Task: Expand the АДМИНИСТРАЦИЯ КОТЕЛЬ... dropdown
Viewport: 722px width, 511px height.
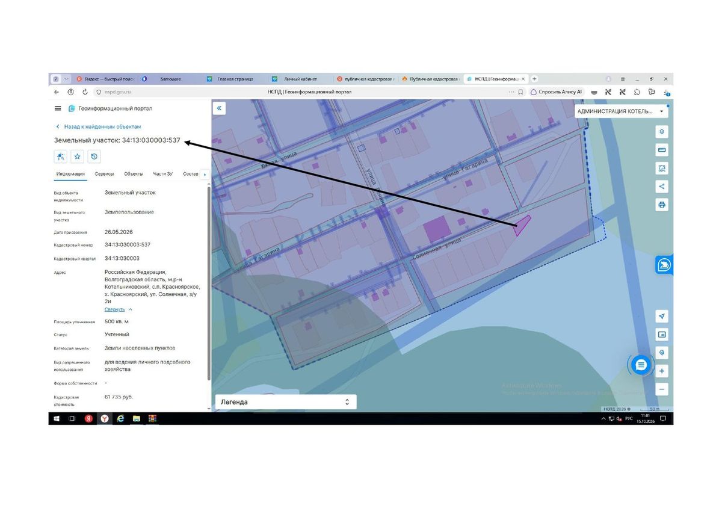Action: (x=622, y=111)
